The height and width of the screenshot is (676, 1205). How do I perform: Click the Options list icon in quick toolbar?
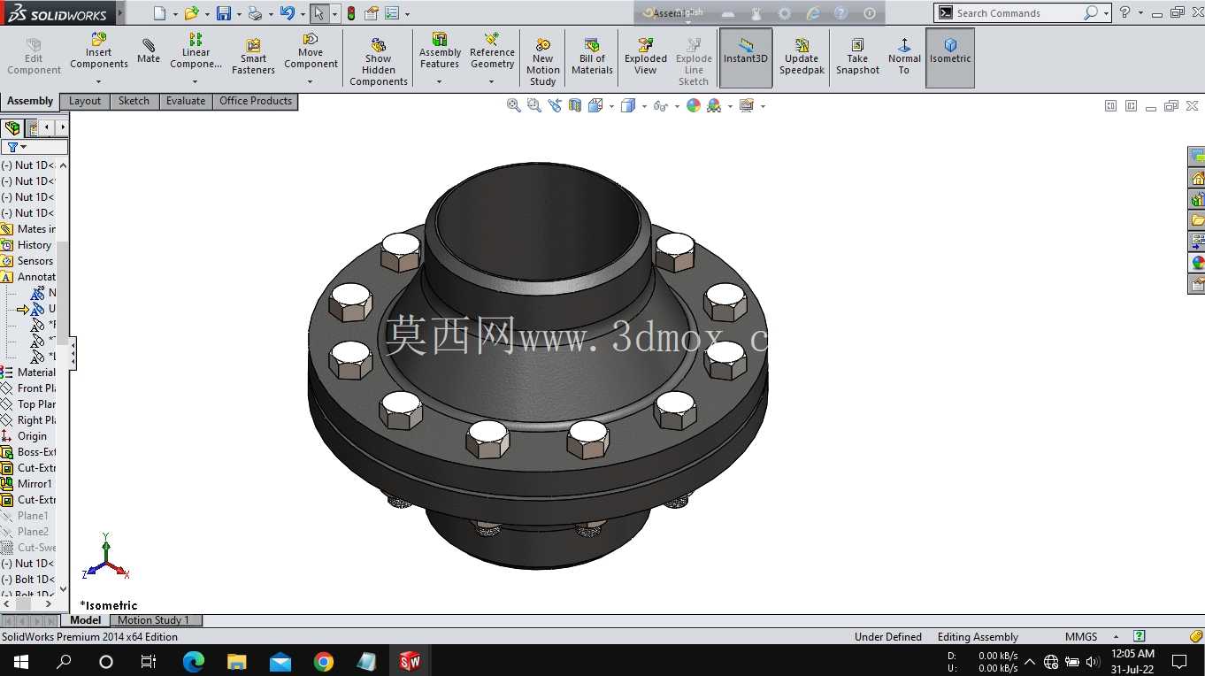[392, 13]
